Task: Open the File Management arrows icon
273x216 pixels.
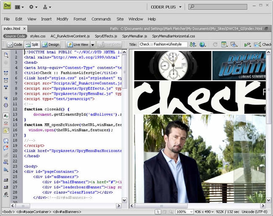Action: pyautogui.click(x=193, y=45)
